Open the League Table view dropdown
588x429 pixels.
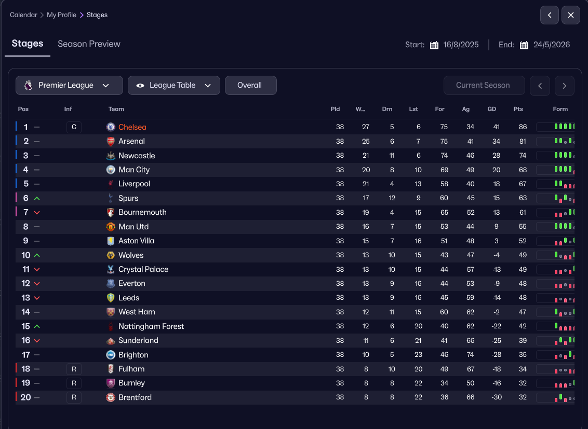pos(173,86)
